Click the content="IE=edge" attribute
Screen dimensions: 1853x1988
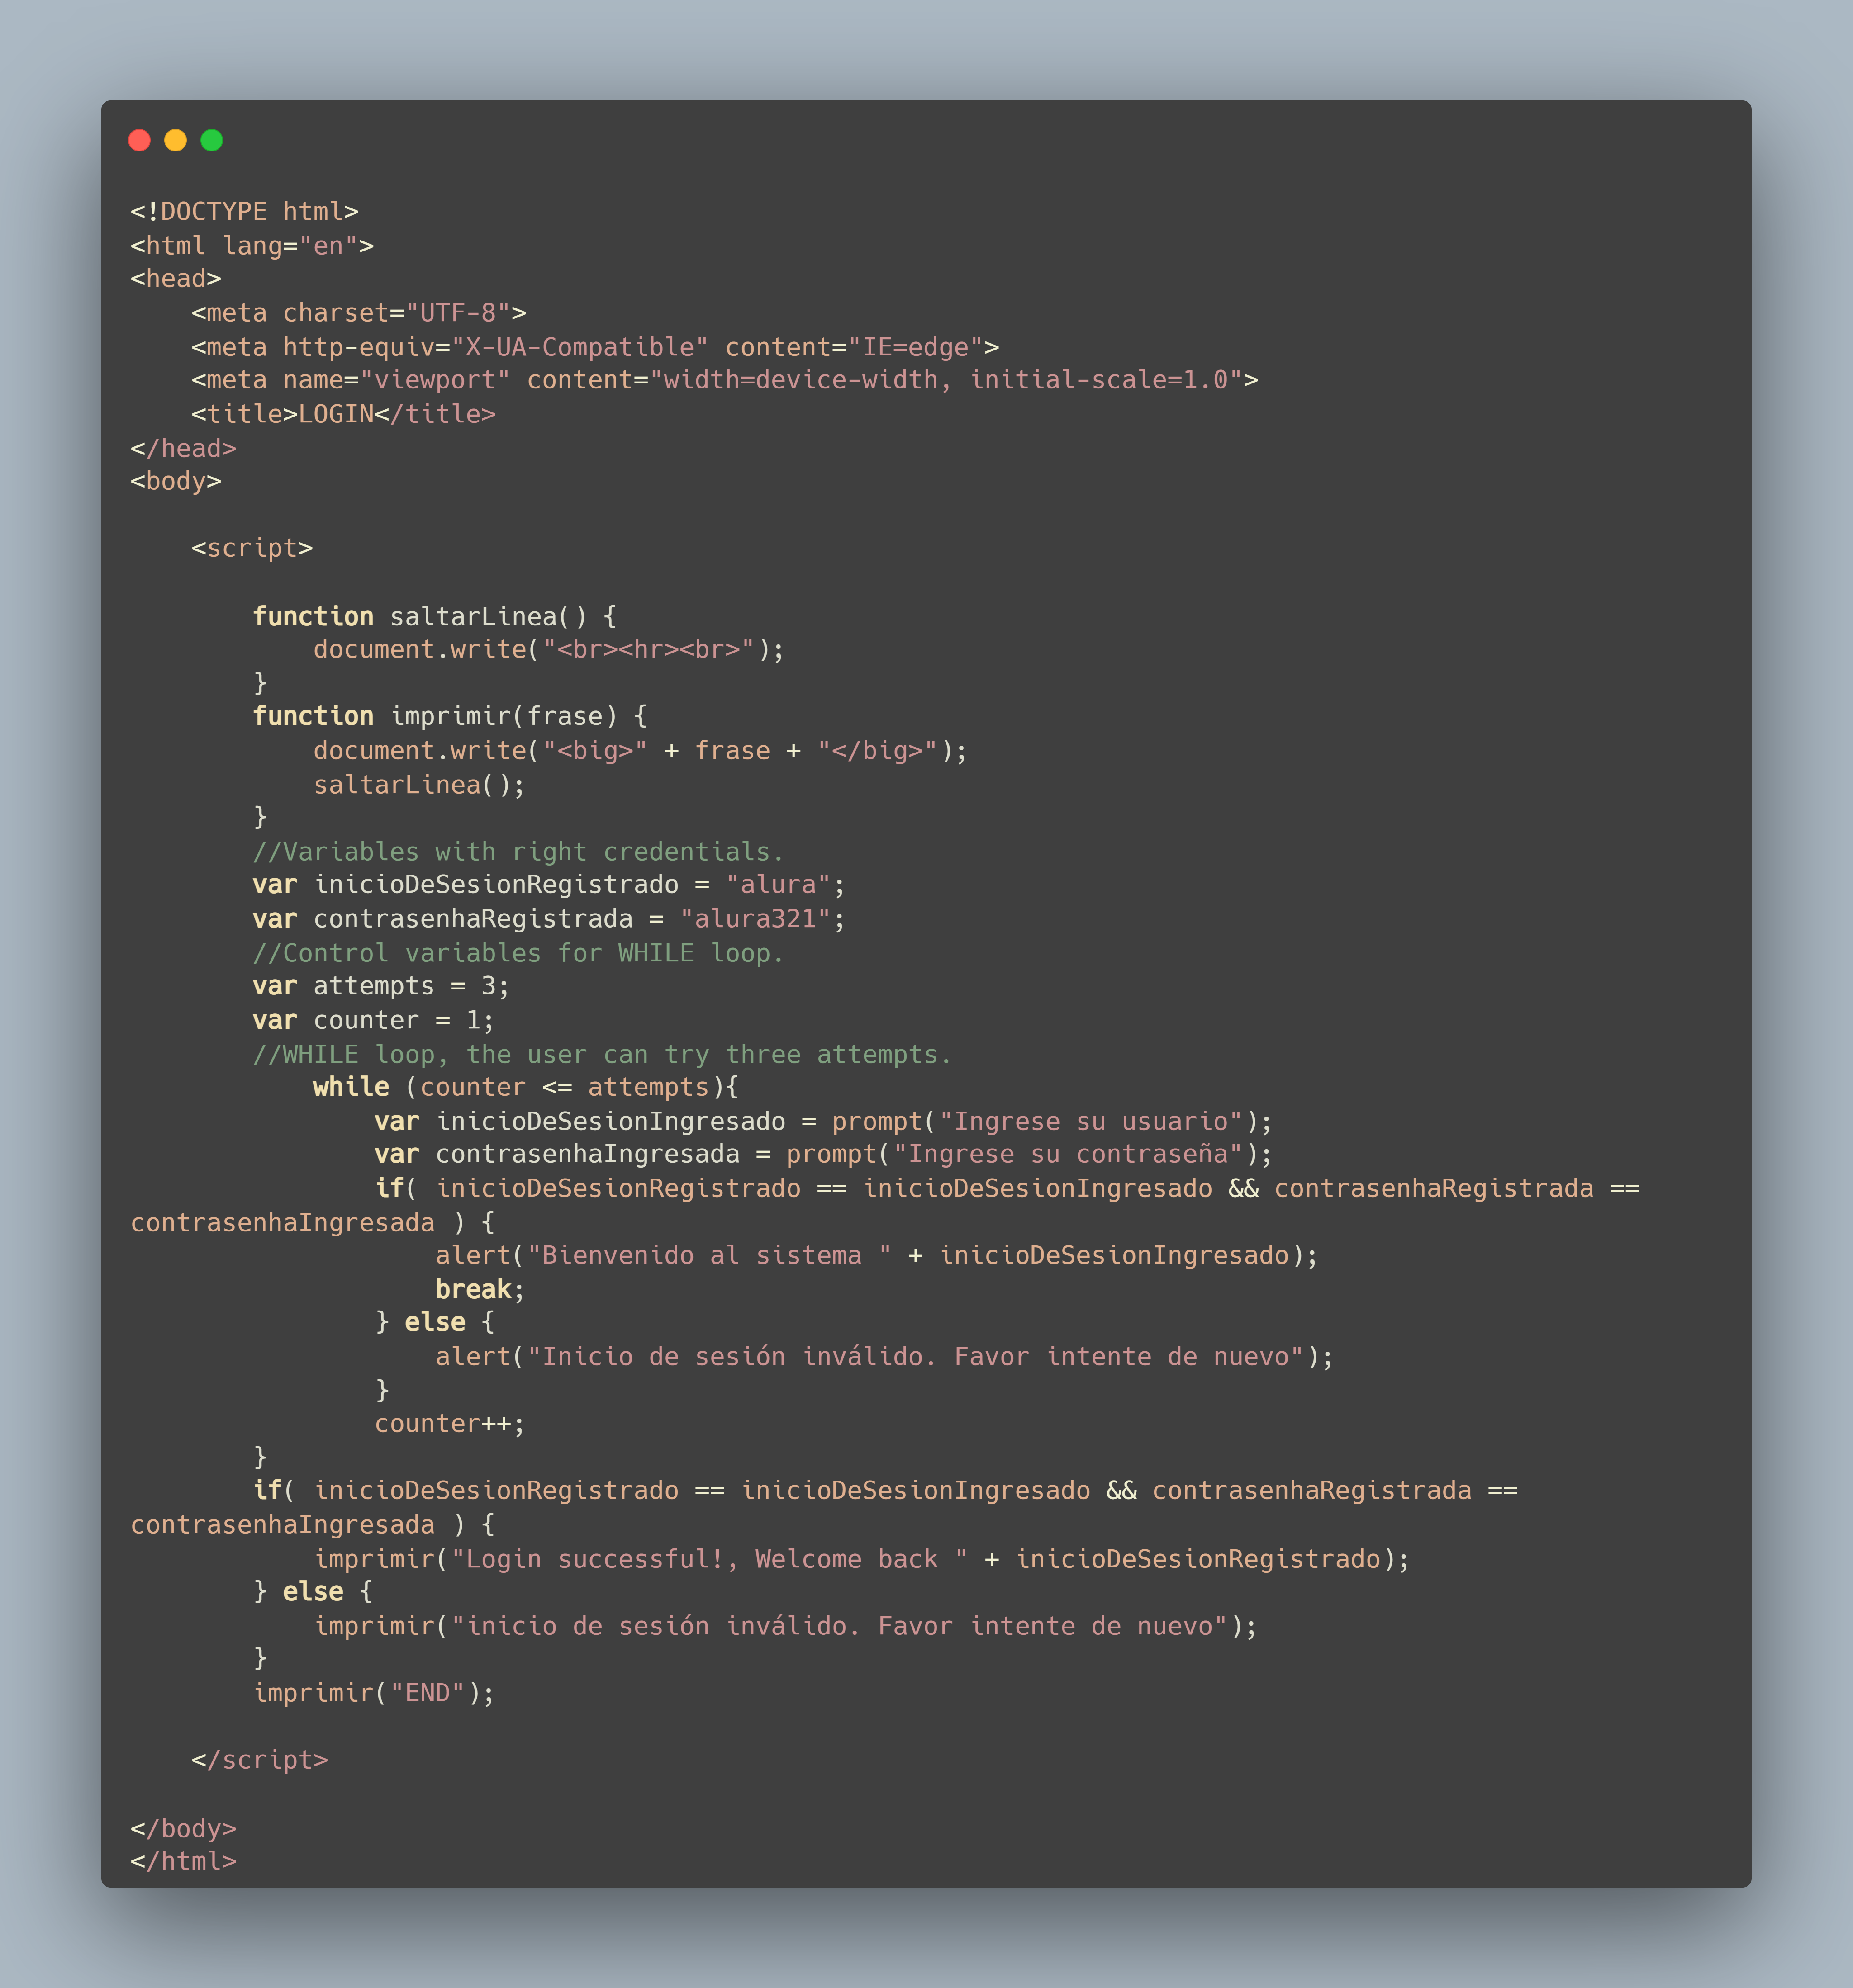pyautogui.click(x=855, y=346)
